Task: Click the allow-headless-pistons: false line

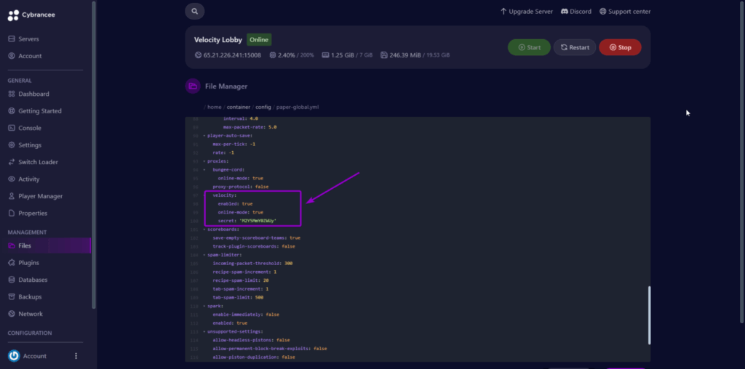Action: (251, 340)
